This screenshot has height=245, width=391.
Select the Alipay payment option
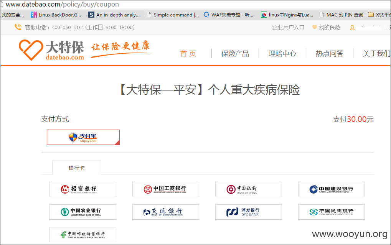[x=83, y=137]
